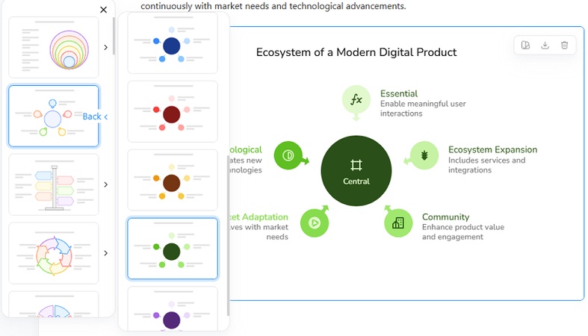Screen dimensions: 588x336
Task: Download the diagram using the download icon
Action: pyautogui.click(x=545, y=45)
